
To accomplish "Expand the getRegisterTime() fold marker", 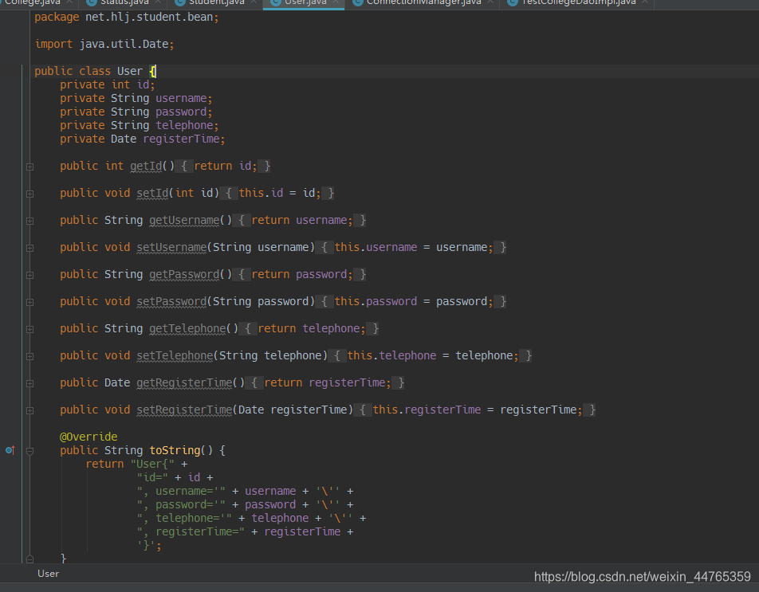I will [x=29, y=383].
